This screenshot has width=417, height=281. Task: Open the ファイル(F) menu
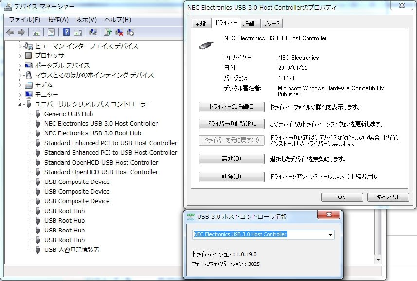pyautogui.click(x=24, y=20)
